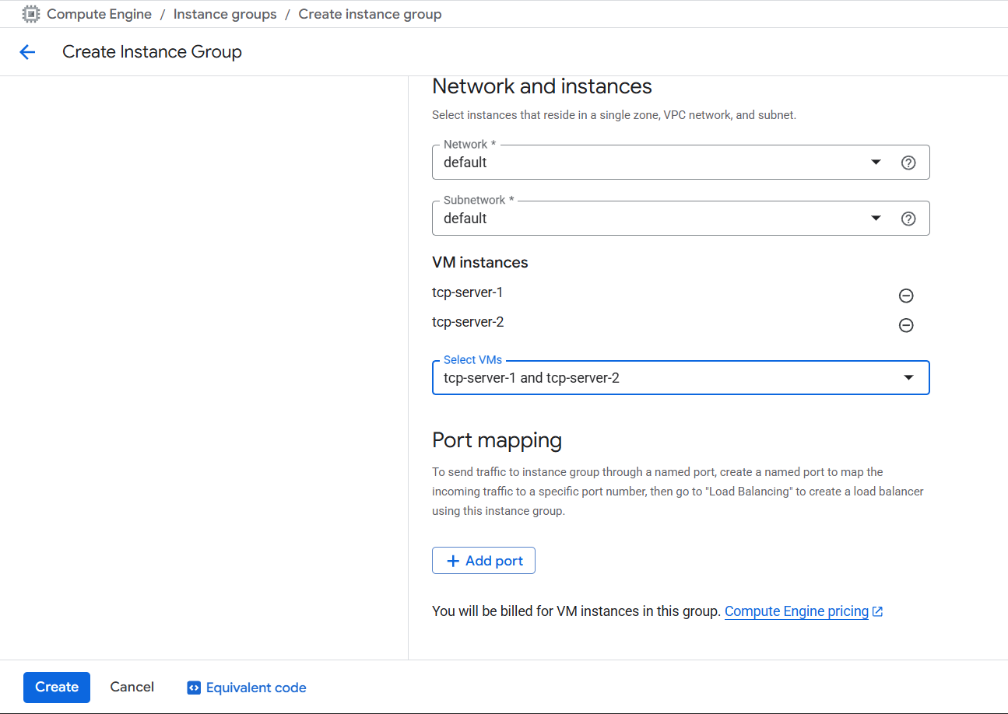Open the Select VMs dropdown
The height and width of the screenshot is (714, 1008).
point(908,378)
